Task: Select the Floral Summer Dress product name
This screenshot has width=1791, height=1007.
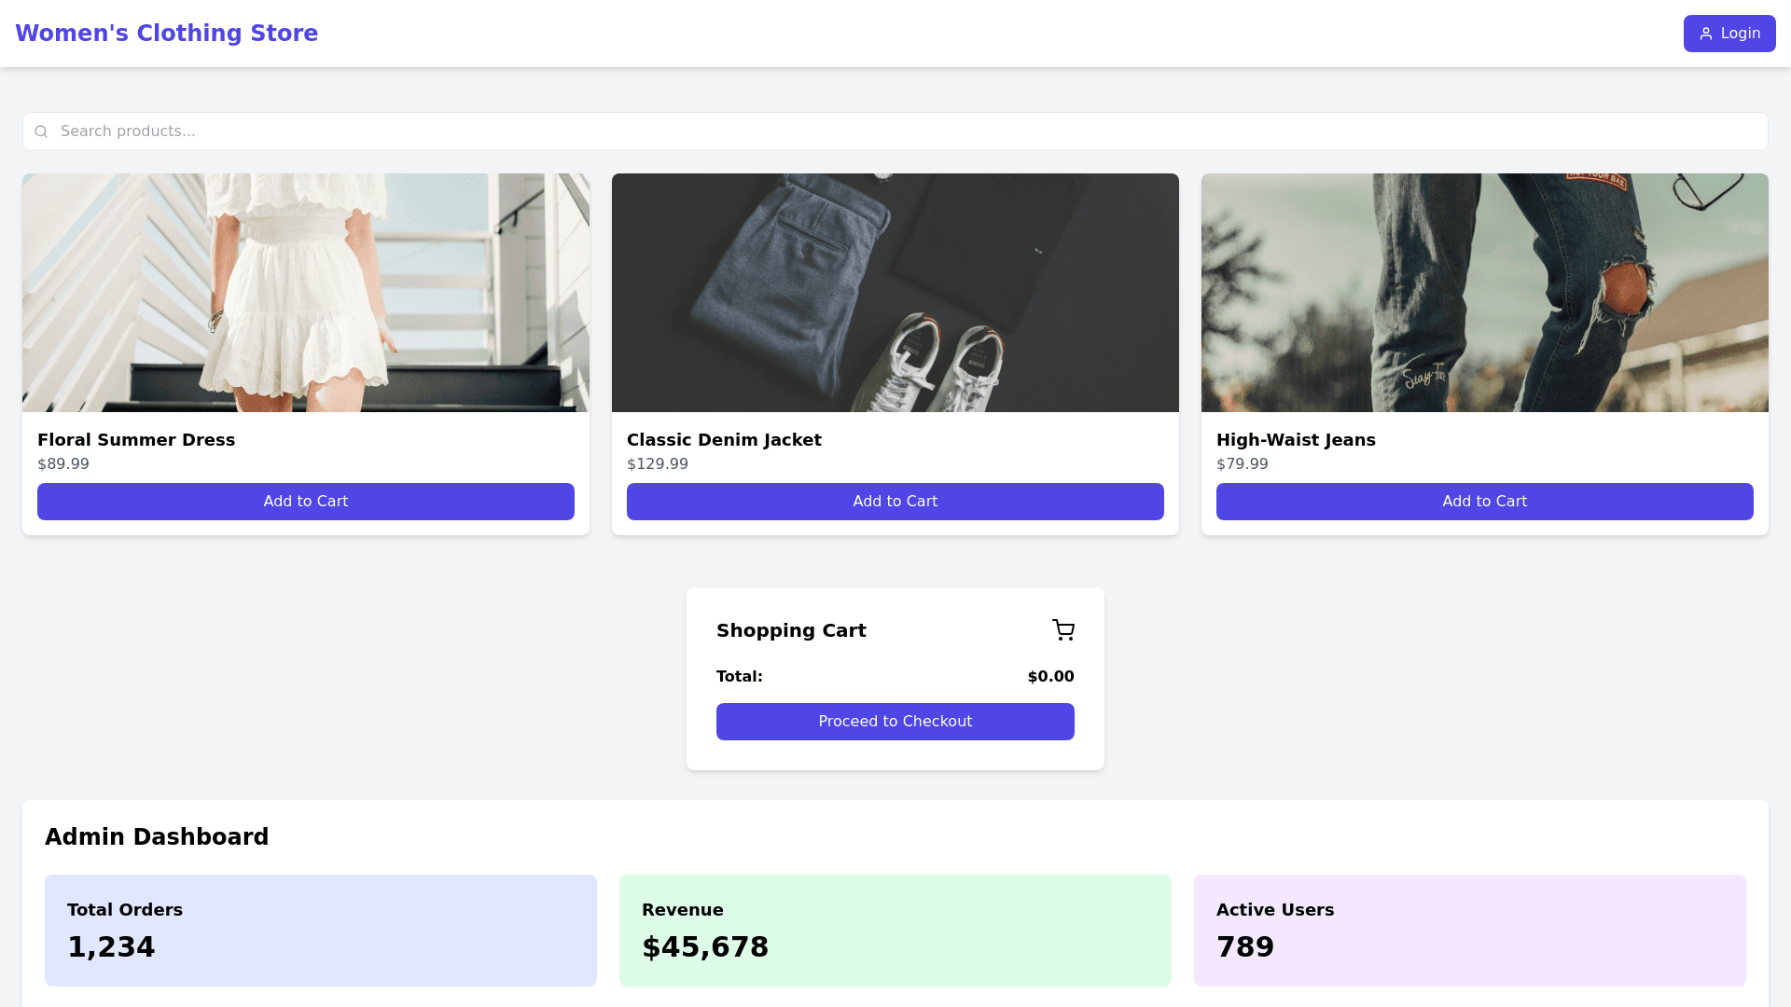Action: click(136, 440)
